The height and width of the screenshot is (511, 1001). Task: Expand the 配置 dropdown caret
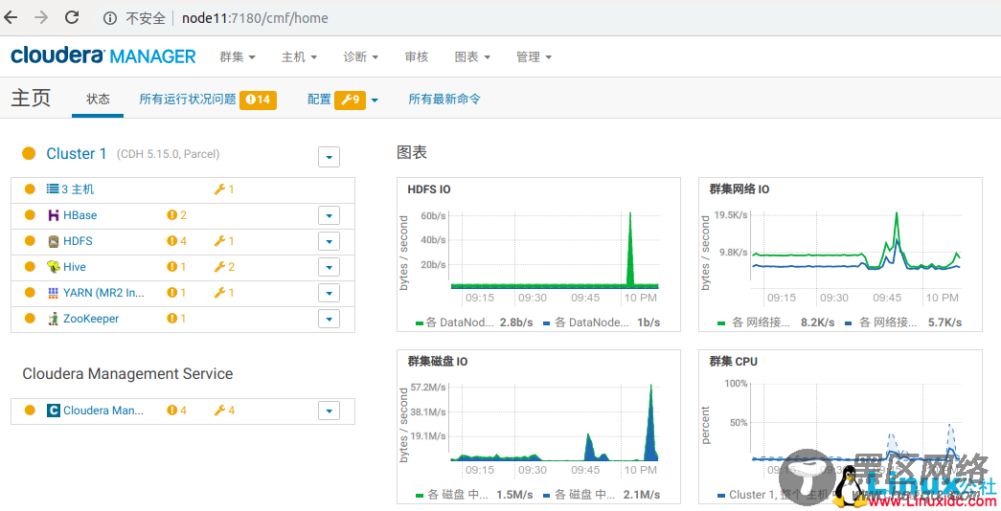point(375,100)
